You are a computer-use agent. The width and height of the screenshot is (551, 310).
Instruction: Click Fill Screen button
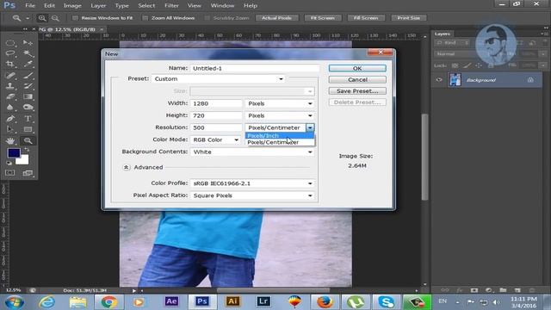coord(366,18)
